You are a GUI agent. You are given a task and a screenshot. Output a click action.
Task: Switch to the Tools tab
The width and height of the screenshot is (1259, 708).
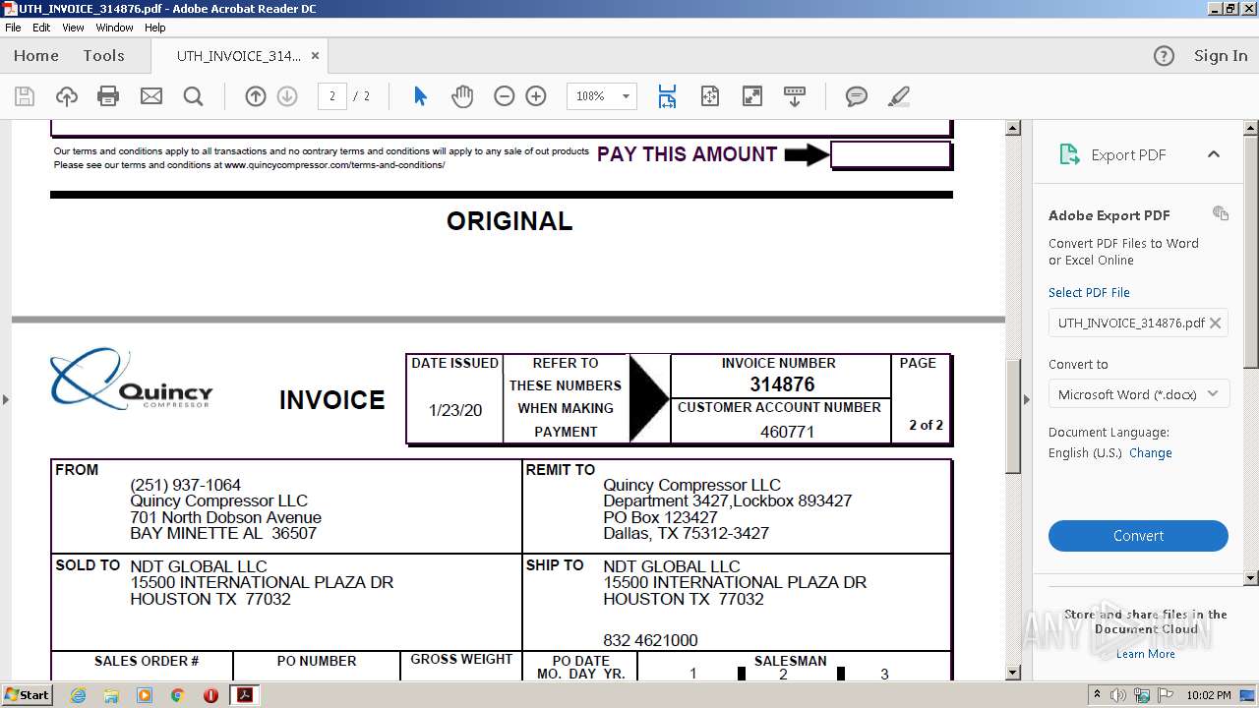(103, 56)
